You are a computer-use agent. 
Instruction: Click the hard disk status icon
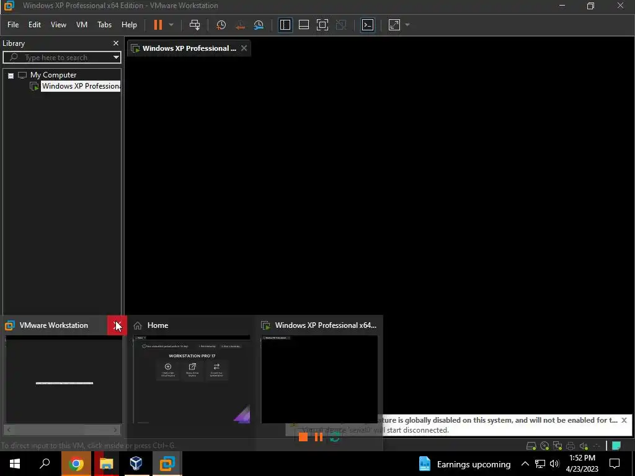[x=531, y=446]
